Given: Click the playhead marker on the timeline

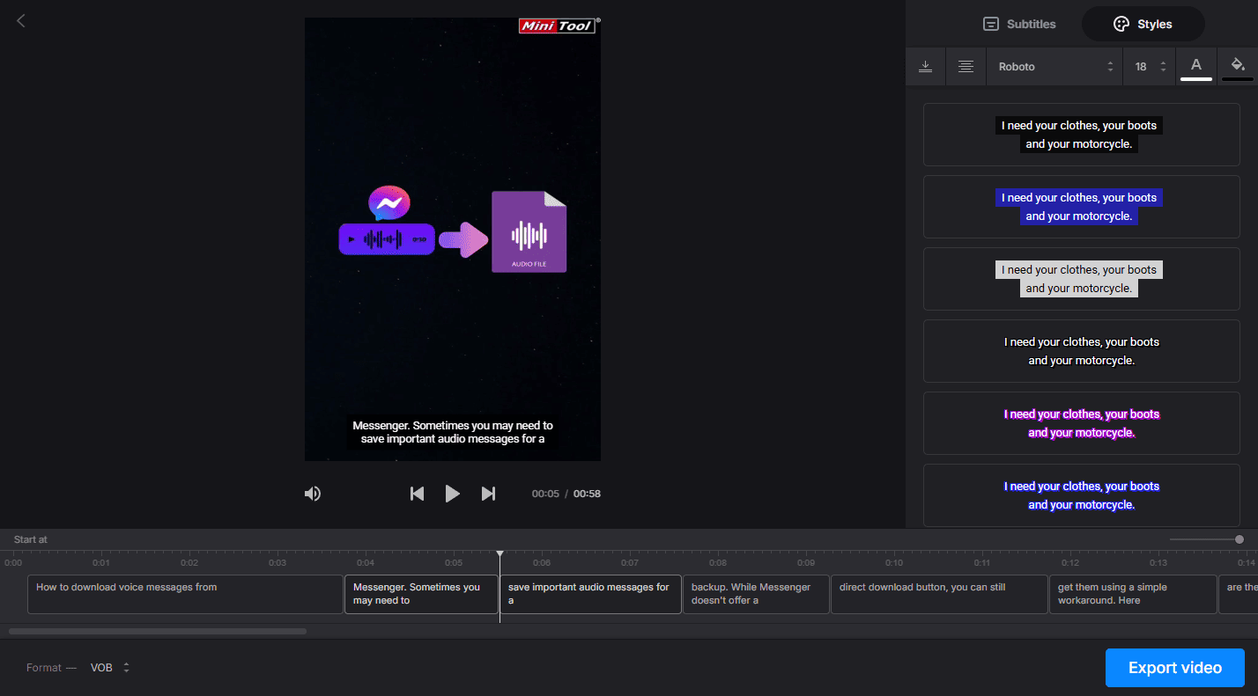Looking at the screenshot, I should coord(499,554).
